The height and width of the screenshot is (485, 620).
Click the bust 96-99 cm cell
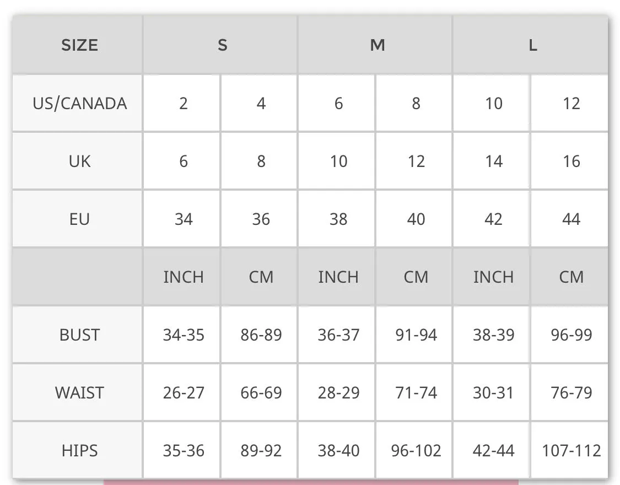pos(570,335)
